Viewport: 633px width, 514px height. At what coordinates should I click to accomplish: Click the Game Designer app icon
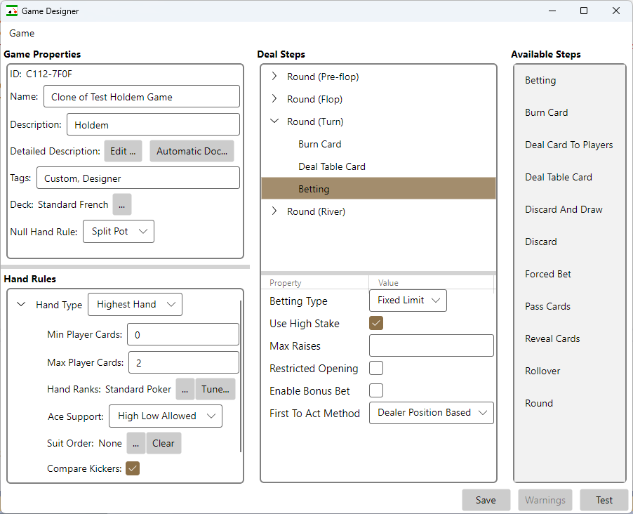pyautogui.click(x=12, y=11)
